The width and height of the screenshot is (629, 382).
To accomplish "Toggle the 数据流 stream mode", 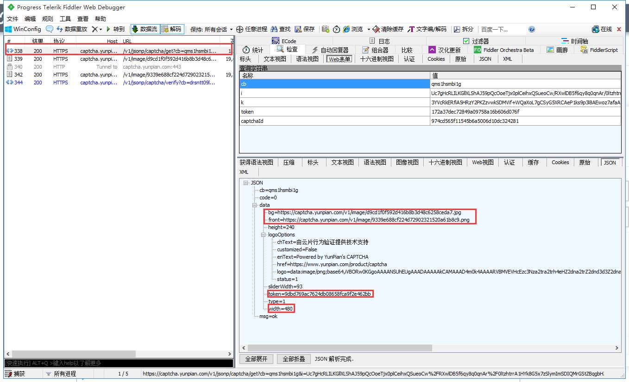I will click(145, 29).
